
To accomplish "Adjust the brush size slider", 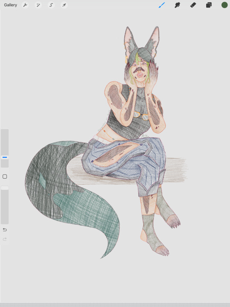I will [5, 148].
